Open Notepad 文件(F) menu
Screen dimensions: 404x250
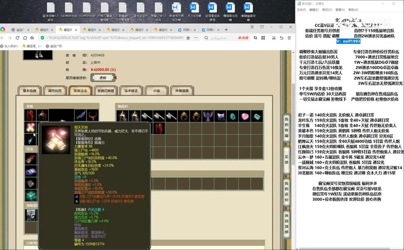click(301, 10)
